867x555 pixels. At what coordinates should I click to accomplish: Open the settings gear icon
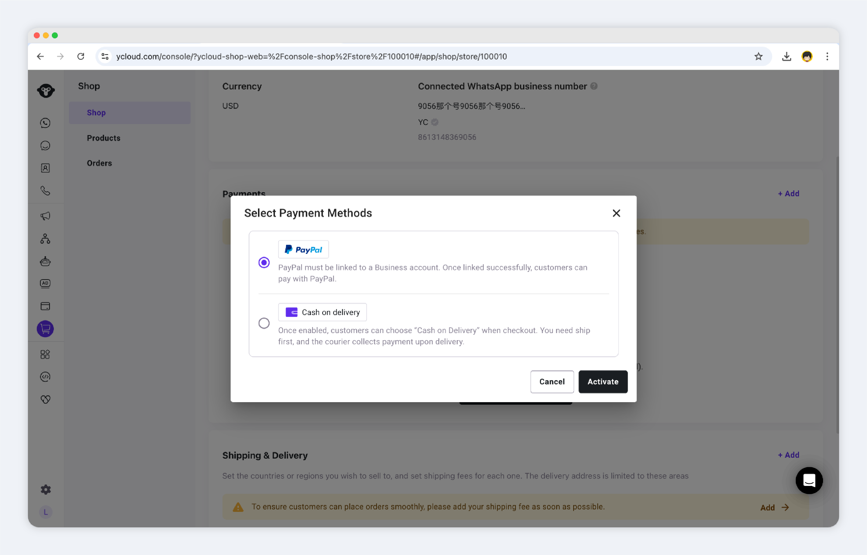[46, 489]
